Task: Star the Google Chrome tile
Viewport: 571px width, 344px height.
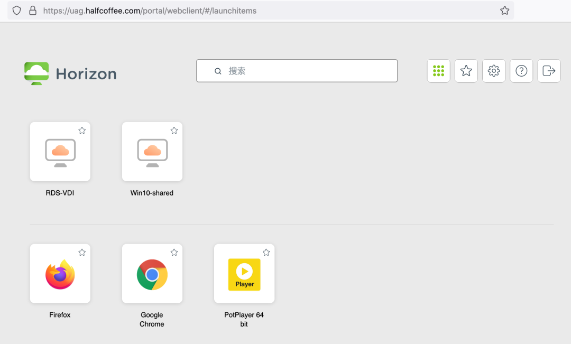Action: pyautogui.click(x=174, y=252)
